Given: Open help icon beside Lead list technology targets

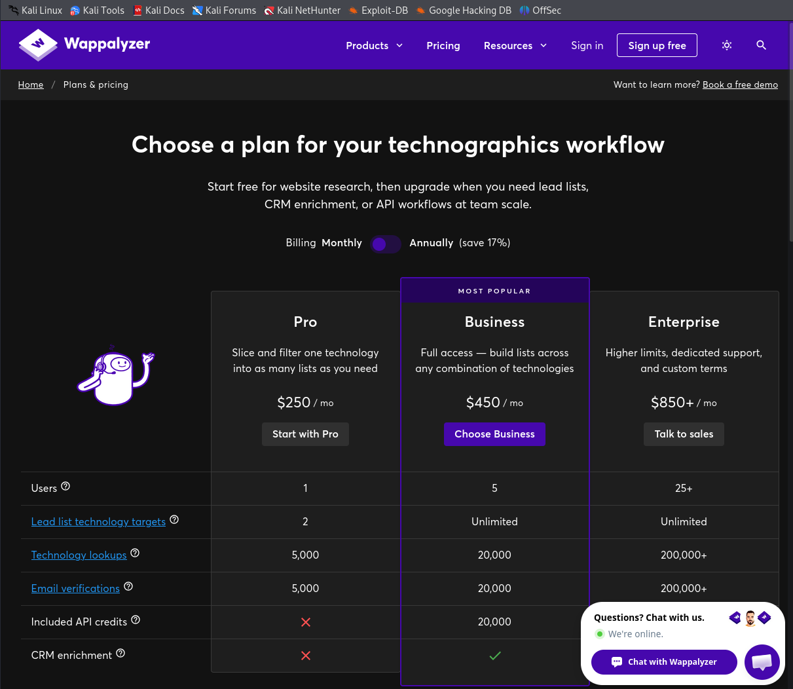Looking at the screenshot, I should click(174, 519).
